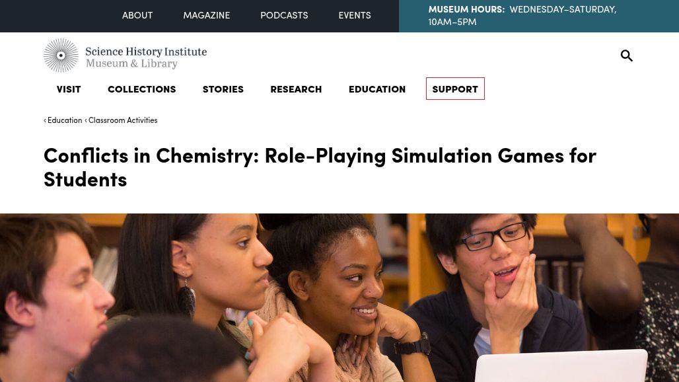This screenshot has width=679, height=382.
Task: Open the Classroom Activities breadcrumb
Action: coord(123,120)
